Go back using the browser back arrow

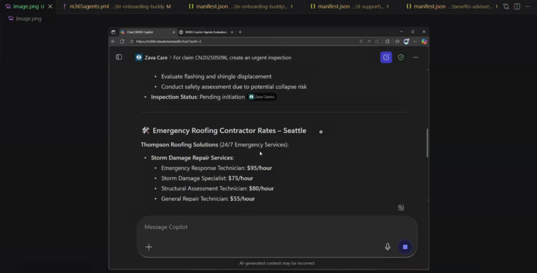pos(113,41)
